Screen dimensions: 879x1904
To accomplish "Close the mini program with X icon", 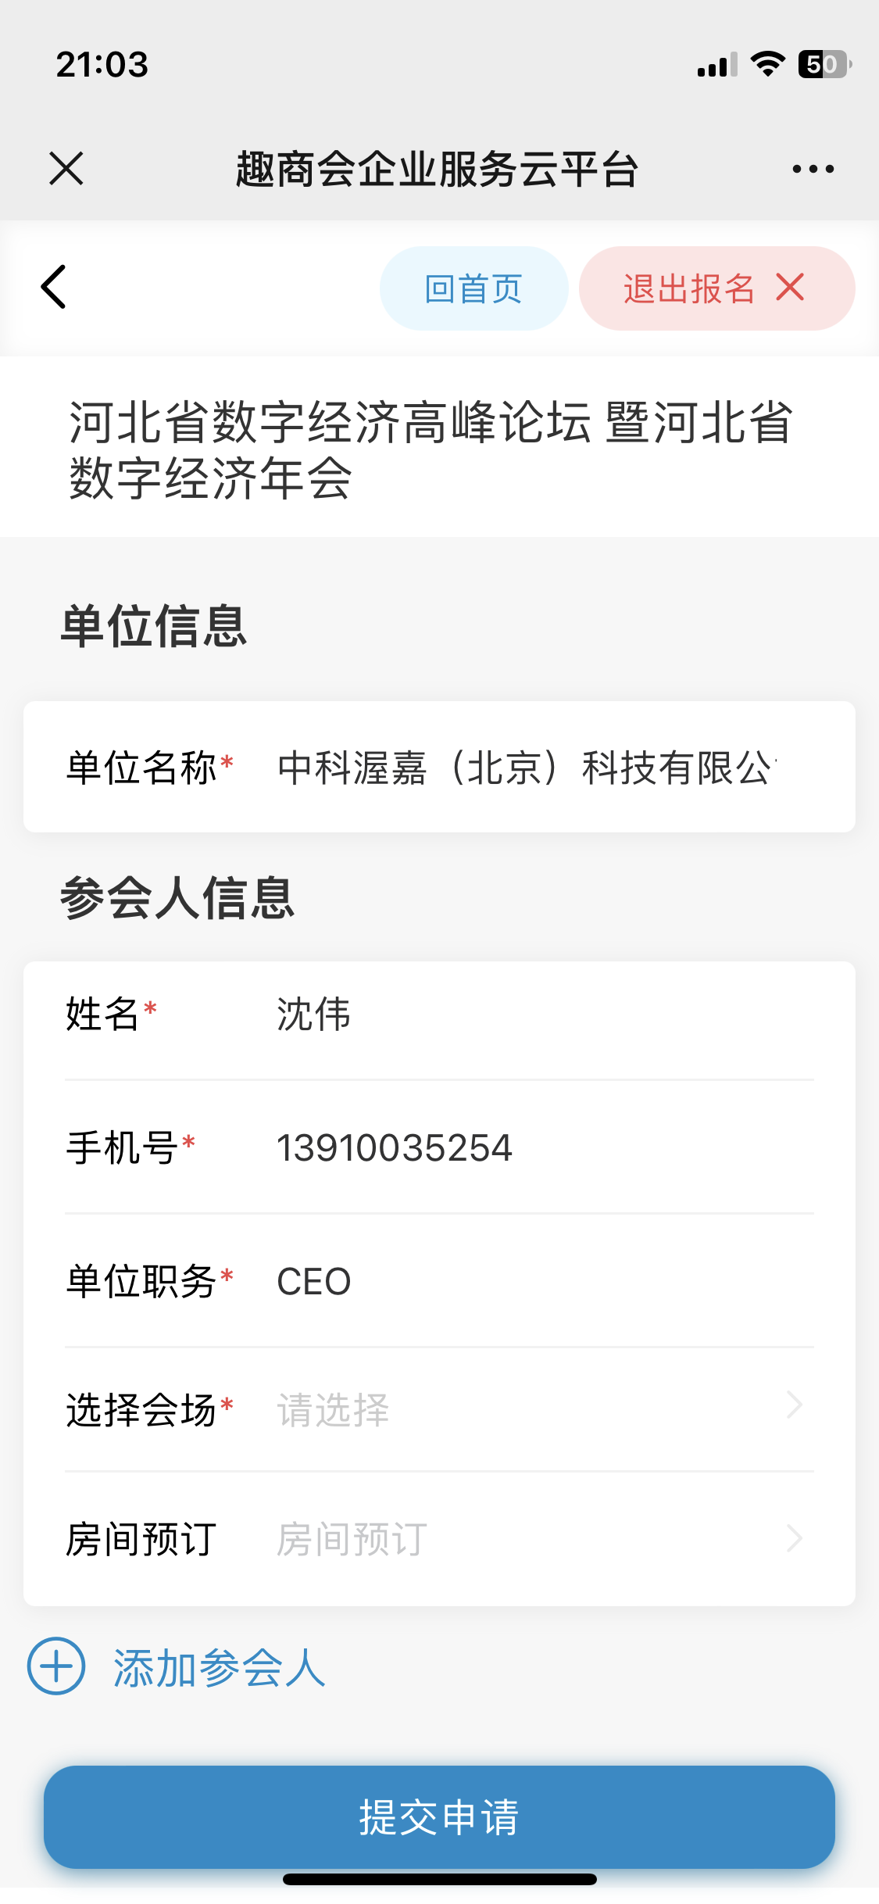I will point(66,169).
